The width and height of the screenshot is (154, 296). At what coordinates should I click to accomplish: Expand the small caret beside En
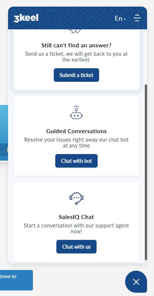[x=125, y=19]
